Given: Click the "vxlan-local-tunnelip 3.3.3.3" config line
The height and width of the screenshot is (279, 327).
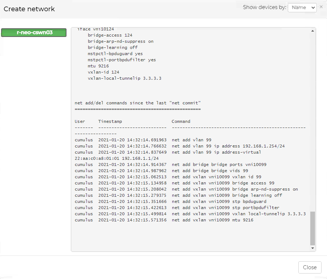Looking at the screenshot, I should [x=124, y=78].
